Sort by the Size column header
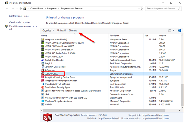Image resolution: width=188 pixels, height=123 pixels. coord(151,36)
